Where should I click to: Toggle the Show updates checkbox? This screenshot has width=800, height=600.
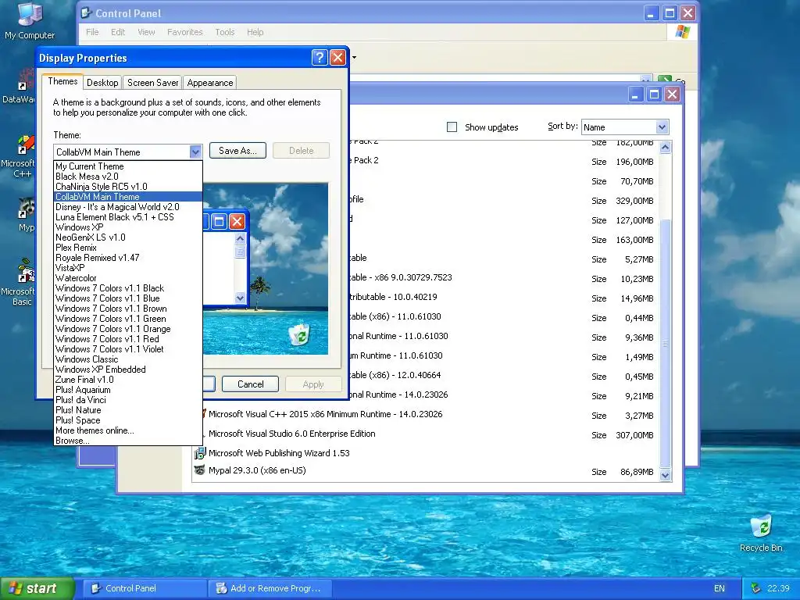pos(452,127)
